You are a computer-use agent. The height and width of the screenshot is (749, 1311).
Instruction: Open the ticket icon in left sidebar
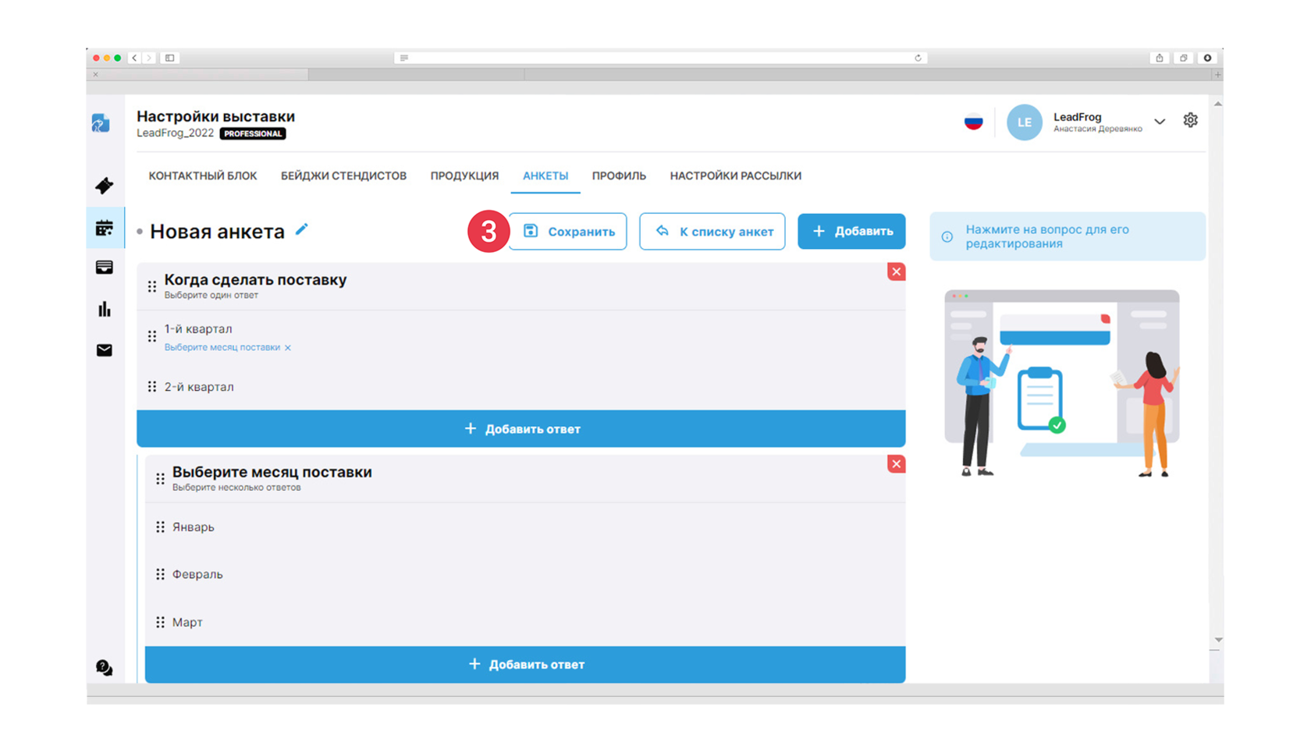pyautogui.click(x=104, y=186)
